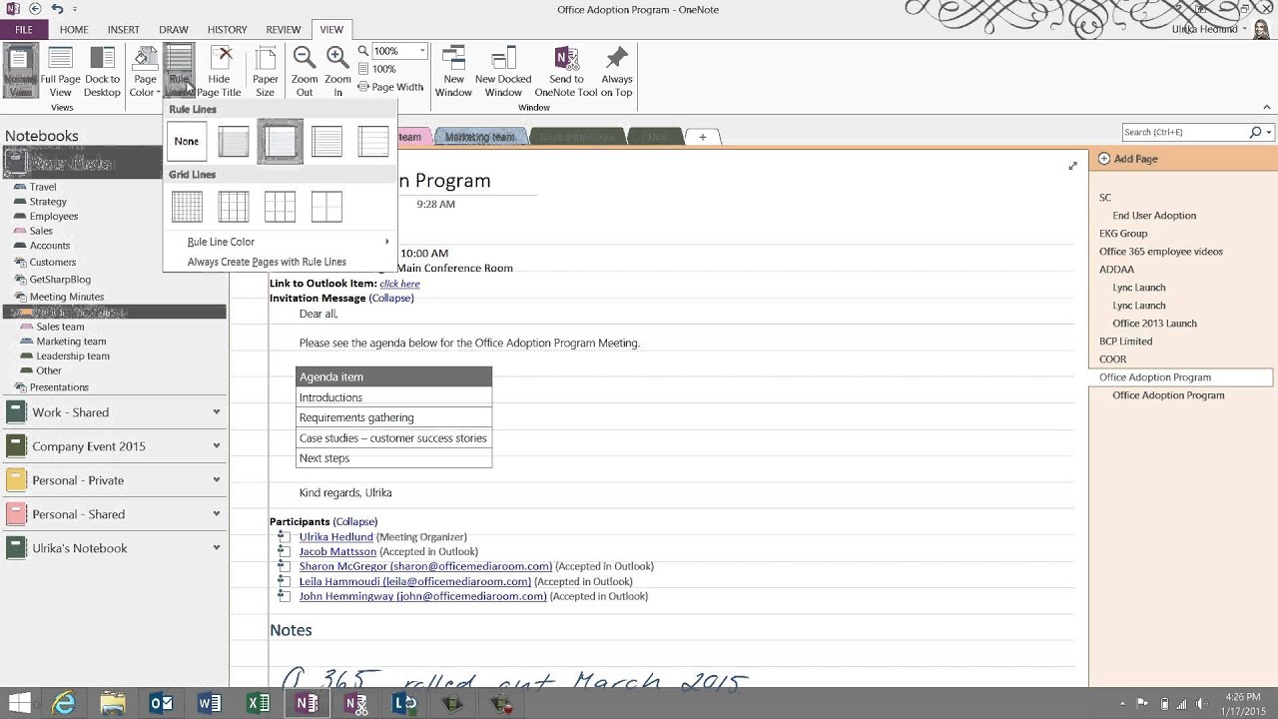1278x719 pixels.
Task: Toggle Always on Top pin
Action: (x=617, y=72)
